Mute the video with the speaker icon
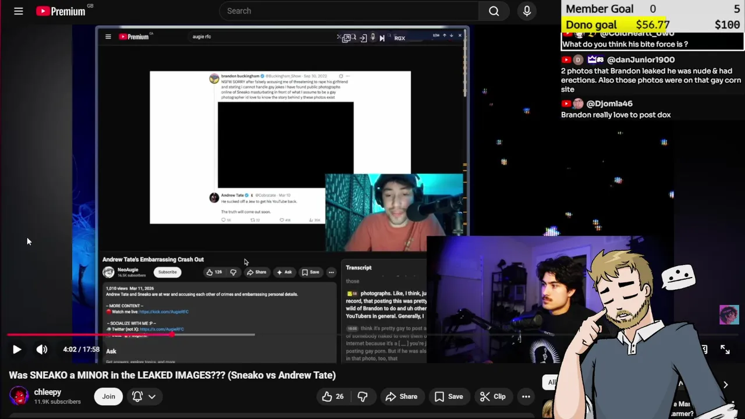This screenshot has width=745, height=419. (x=42, y=350)
